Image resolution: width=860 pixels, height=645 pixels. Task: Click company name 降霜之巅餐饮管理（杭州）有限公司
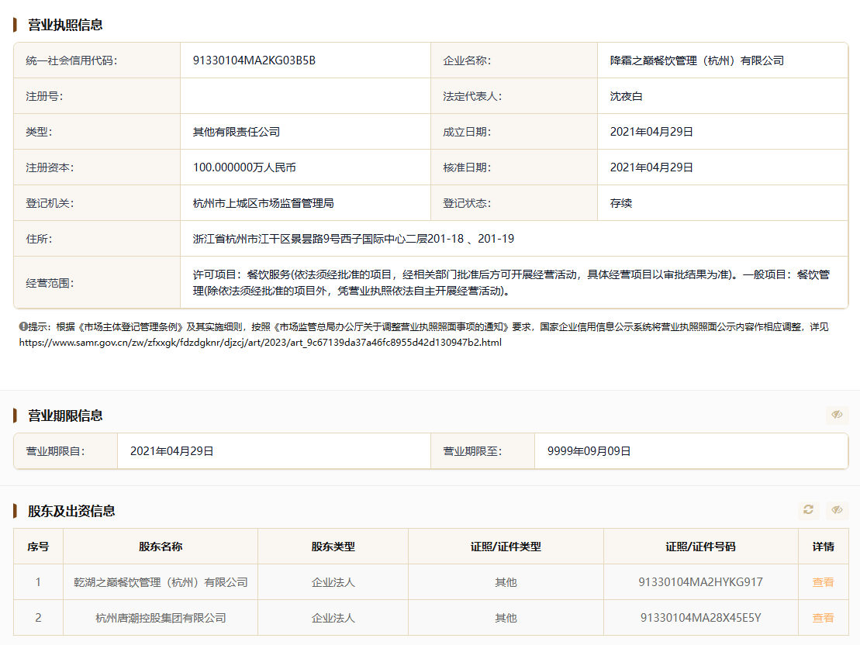tap(696, 60)
